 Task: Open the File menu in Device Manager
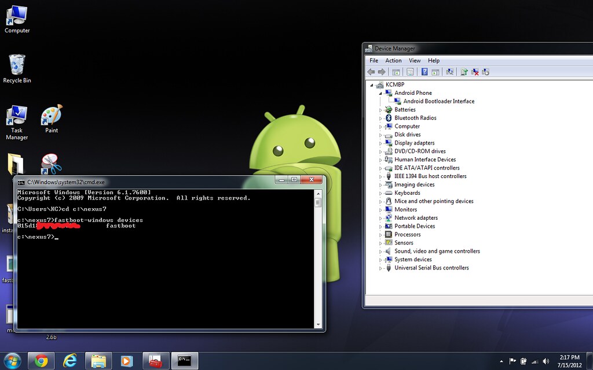[374, 60]
